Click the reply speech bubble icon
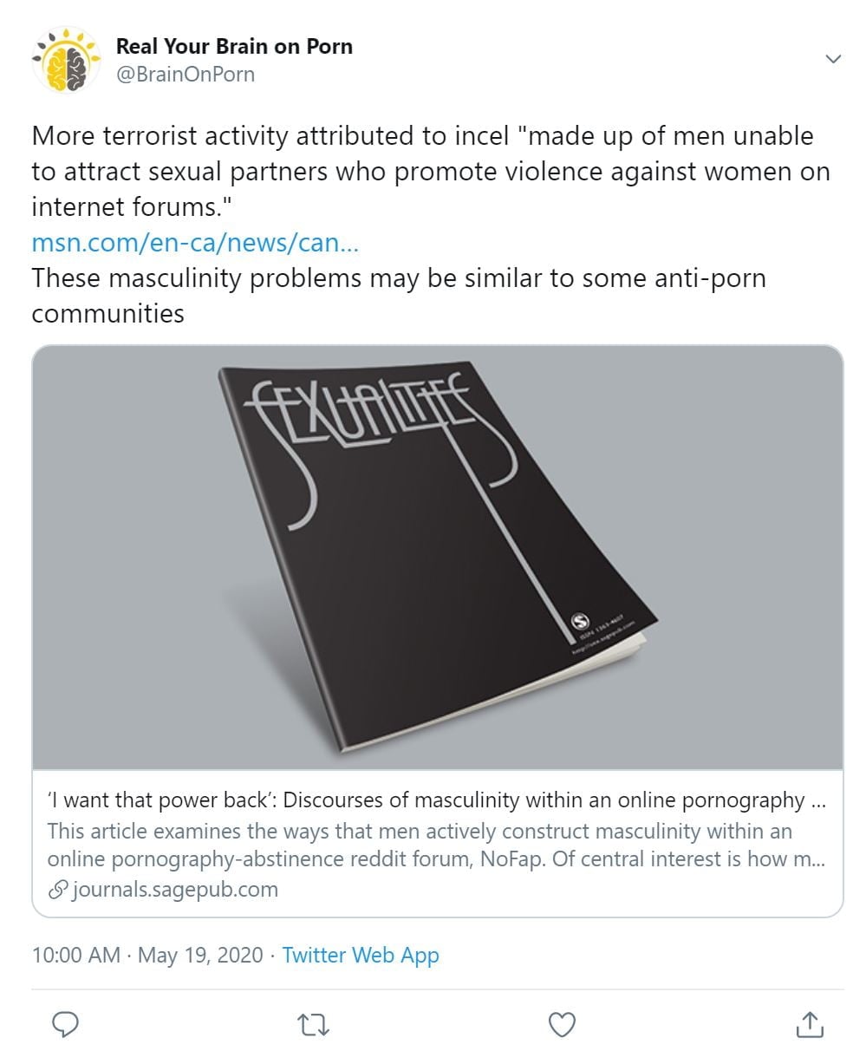 66,1025
